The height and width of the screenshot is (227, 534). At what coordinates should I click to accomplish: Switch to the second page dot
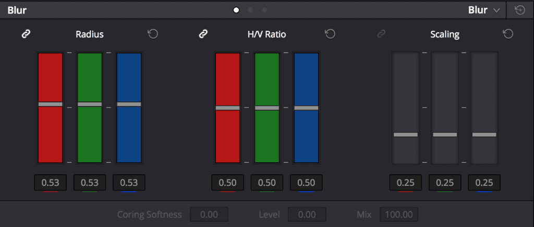pyautogui.click(x=250, y=10)
